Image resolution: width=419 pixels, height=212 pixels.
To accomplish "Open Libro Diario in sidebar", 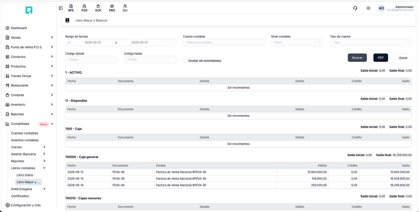I will tap(25, 175).
